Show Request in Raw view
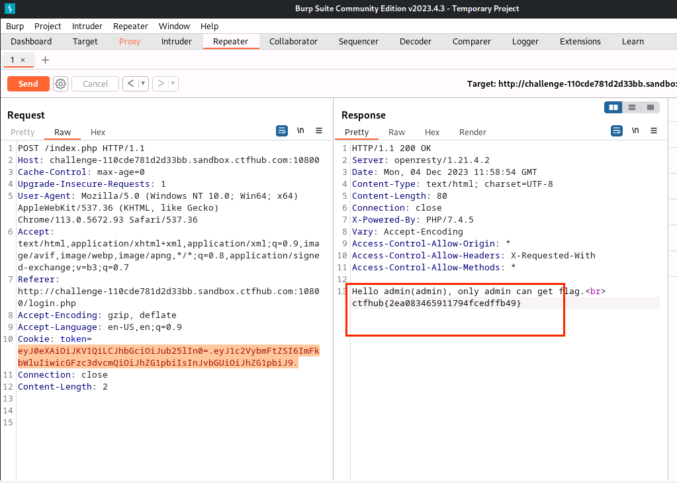This screenshot has width=677, height=483. (x=63, y=133)
